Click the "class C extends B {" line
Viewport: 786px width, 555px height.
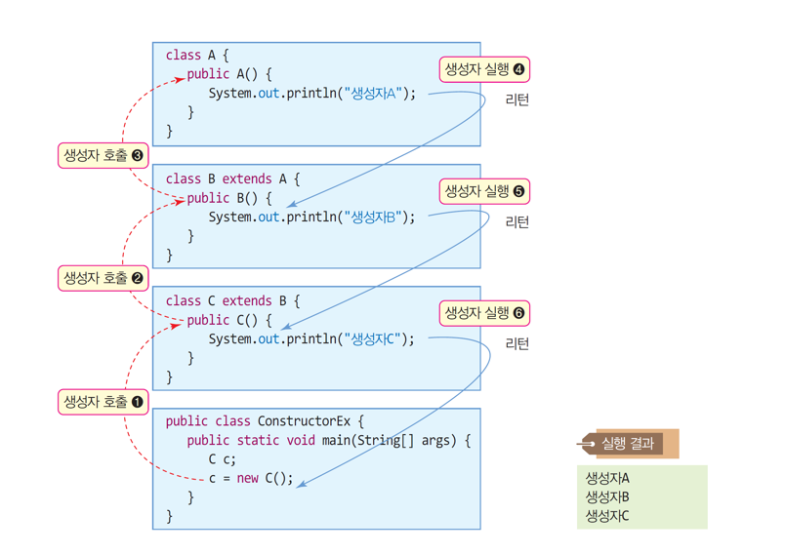click(232, 300)
